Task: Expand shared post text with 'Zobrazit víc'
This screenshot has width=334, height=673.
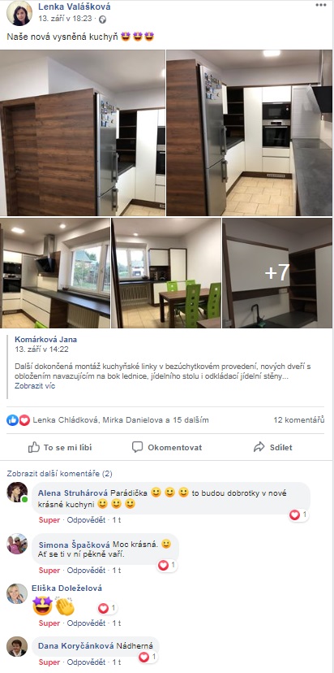Action: [35, 385]
